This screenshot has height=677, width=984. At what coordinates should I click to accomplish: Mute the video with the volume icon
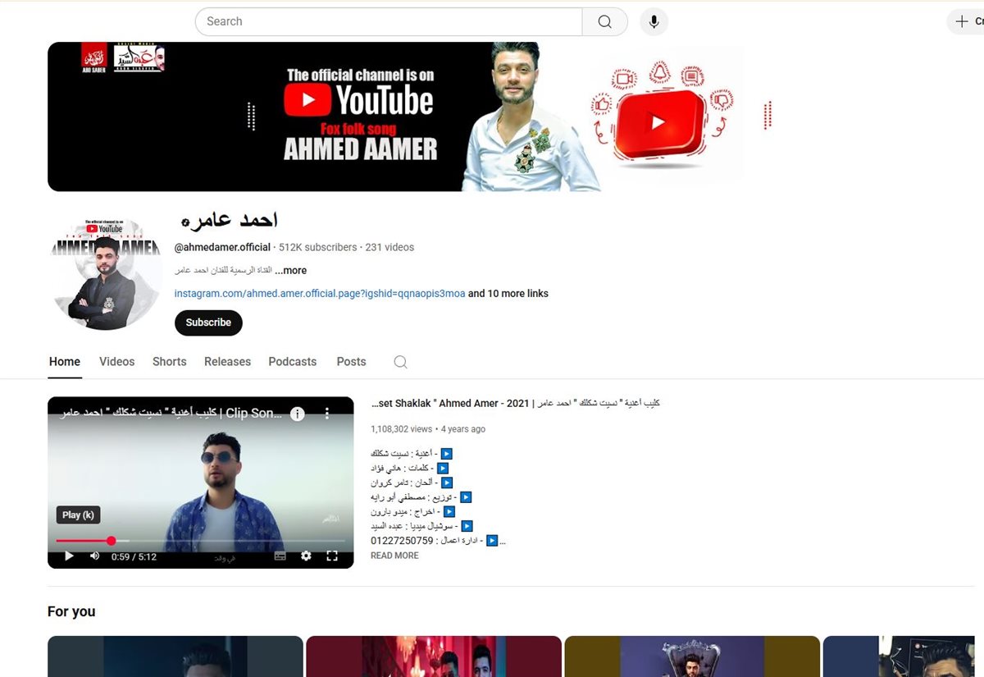(x=93, y=556)
